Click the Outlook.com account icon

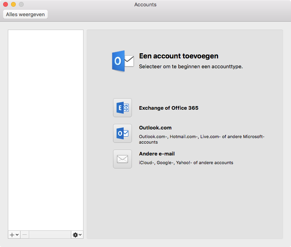tap(122, 133)
